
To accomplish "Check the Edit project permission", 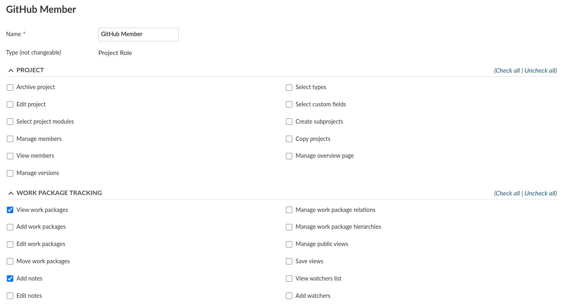I will (10, 104).
